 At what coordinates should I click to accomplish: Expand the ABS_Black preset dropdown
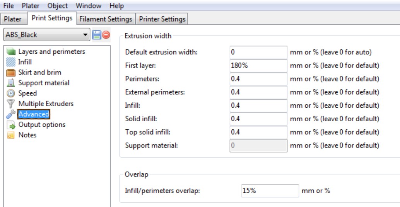pyautogui.click(x=85, y=35)
